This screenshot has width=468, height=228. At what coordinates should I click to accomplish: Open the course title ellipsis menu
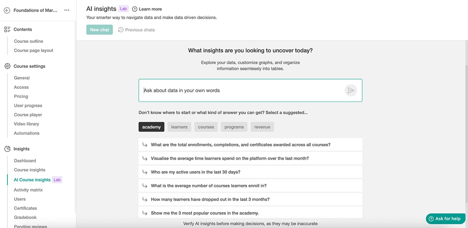pos(67,10)
